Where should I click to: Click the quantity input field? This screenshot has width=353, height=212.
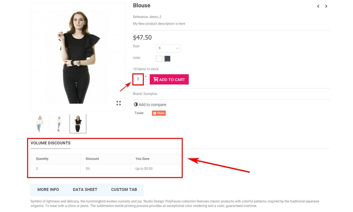coord(138,79)
